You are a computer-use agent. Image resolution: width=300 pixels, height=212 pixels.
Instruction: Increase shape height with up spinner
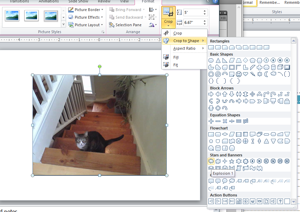205,11
